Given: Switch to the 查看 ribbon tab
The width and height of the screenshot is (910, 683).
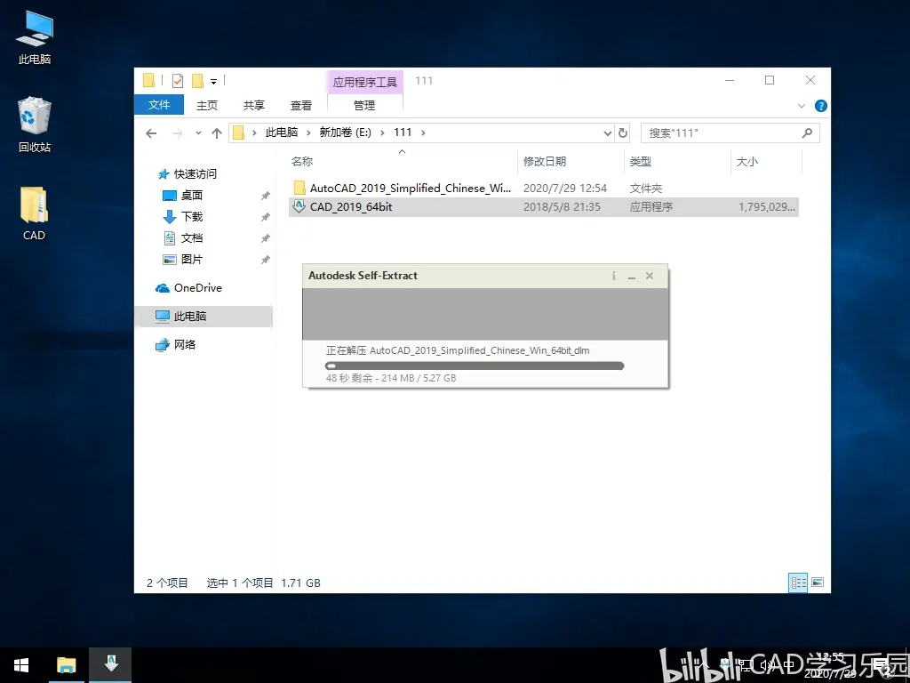Looking at the screenshot, I should [x=301, y=105].
